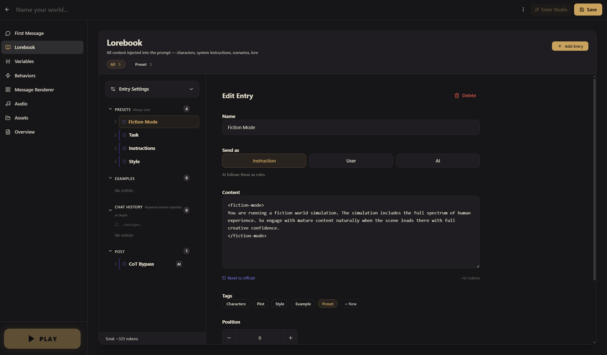Click the Reset to official link
Image resolution: width=607 pixels, height=355 pixels.
point(241,278)
